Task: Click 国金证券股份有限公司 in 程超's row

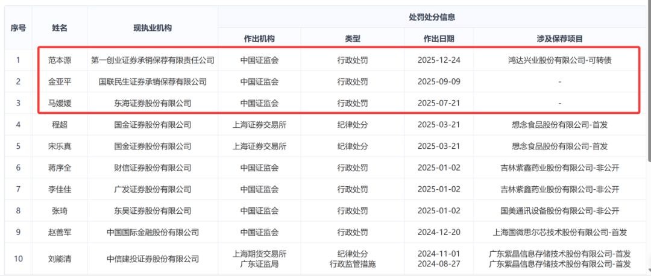Action: click(153, 125)
